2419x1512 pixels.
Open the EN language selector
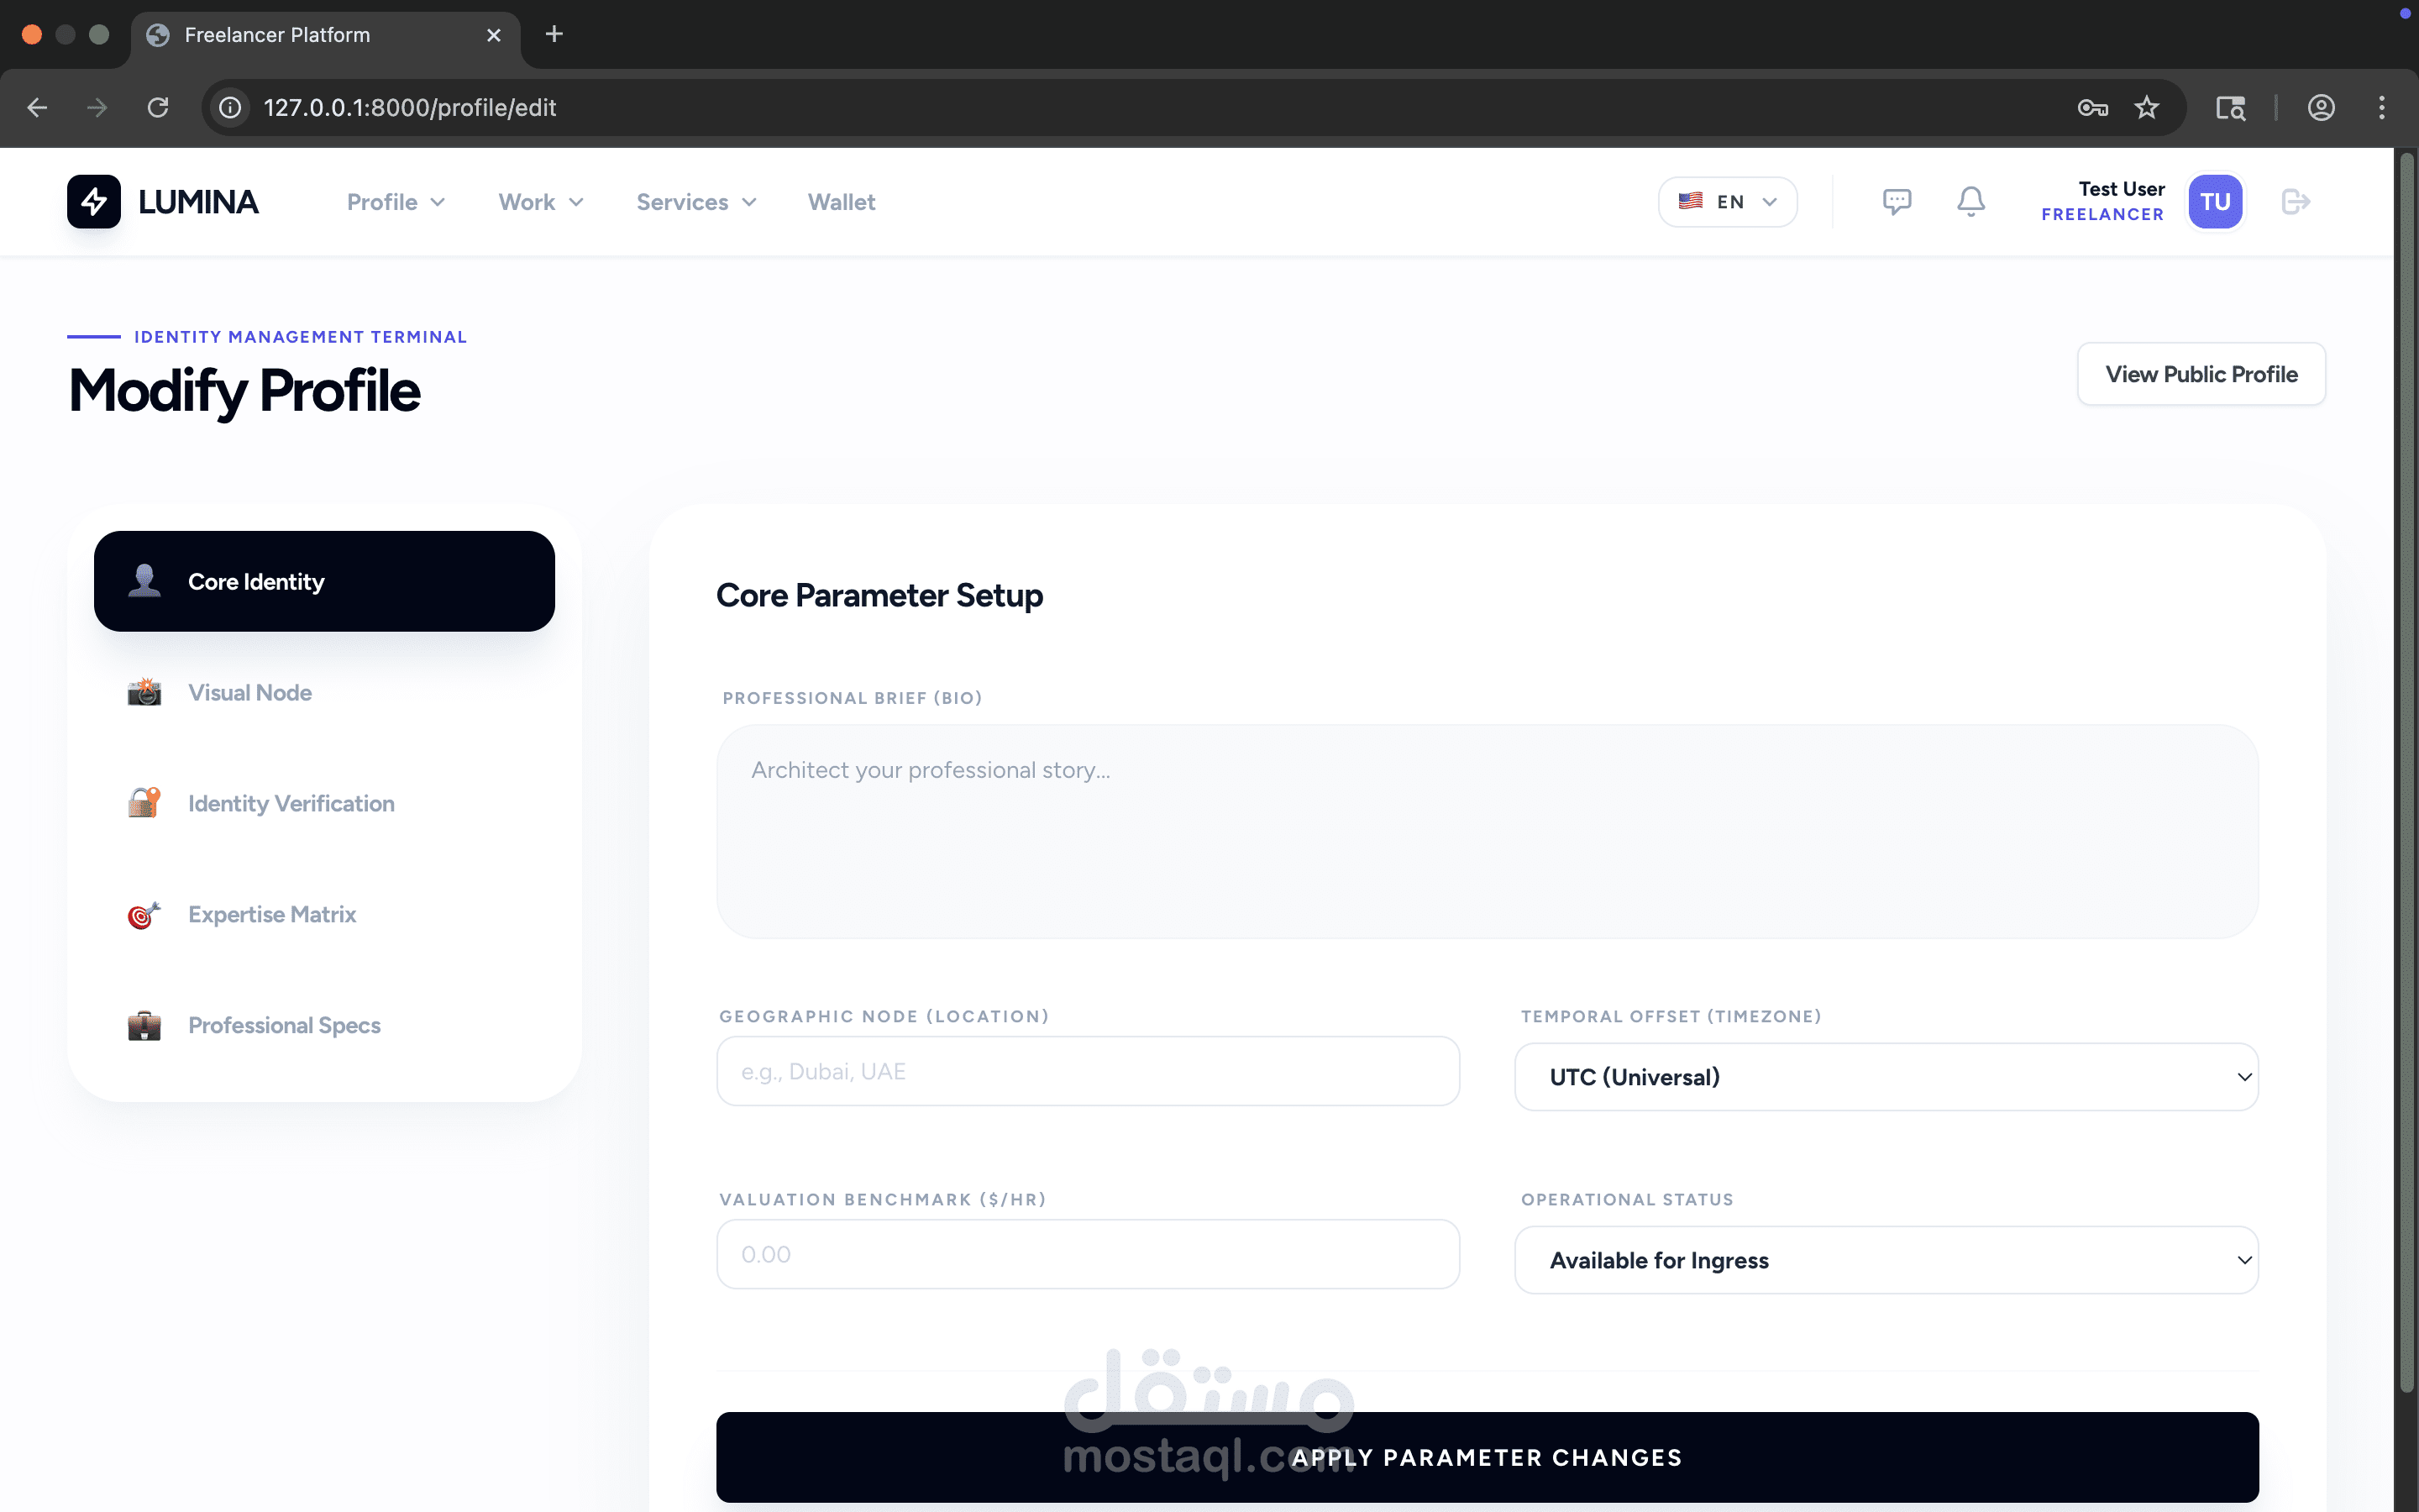[x=1727, y=201]
